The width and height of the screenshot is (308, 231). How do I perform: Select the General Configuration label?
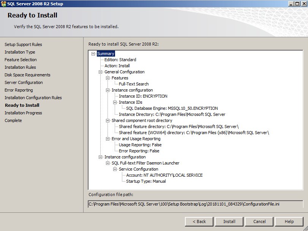[124, 72]
